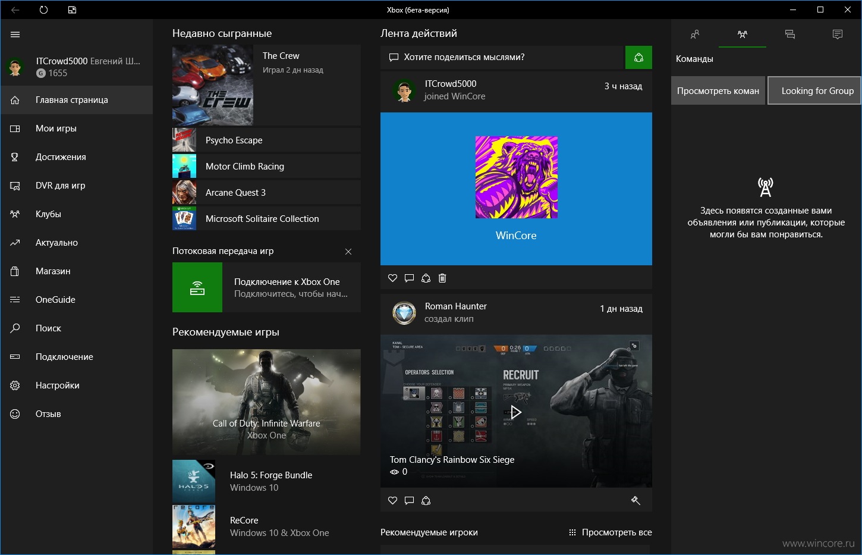
Task: Open Клубы section
Action: [76, 214]
